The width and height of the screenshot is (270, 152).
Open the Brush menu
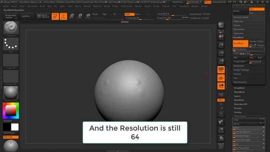(x=14, y=6)
